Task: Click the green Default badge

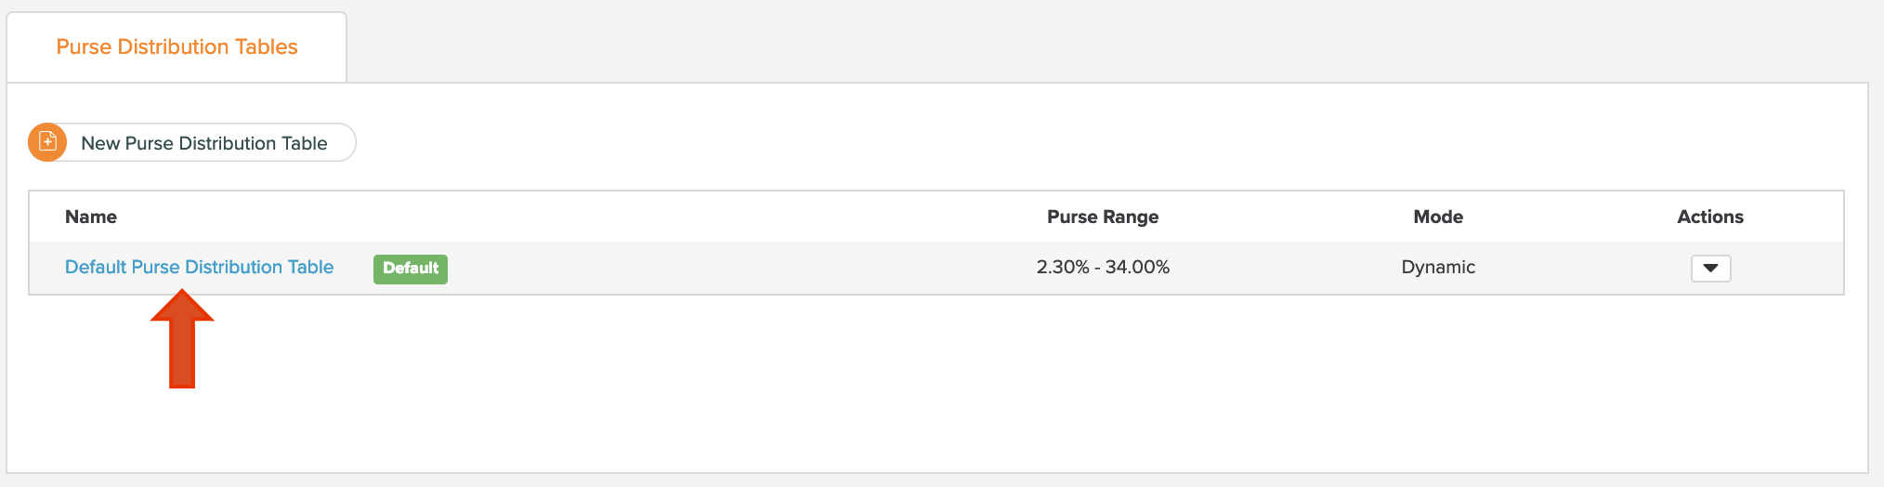Action: click(411, 269)
